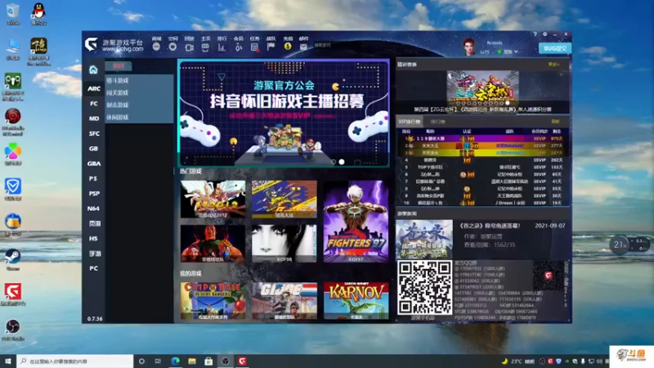The width and height of the screenshot is (654, 368).
Task: Go to home via sidebar house icon
Action: tap(93, 70)
